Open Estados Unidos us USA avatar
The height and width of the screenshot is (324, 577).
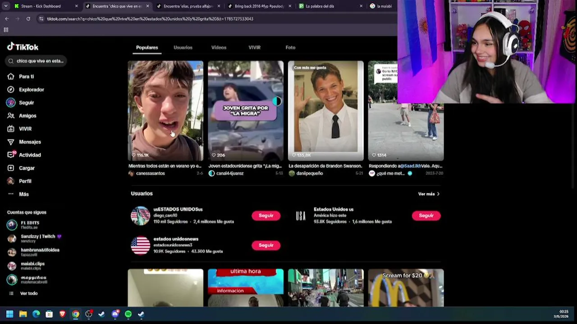tap(301, 216)
